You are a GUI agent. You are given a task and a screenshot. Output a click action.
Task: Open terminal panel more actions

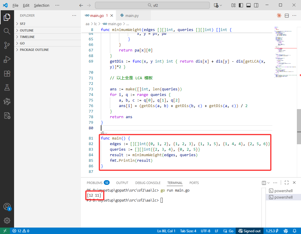click(x=275, y=183)
